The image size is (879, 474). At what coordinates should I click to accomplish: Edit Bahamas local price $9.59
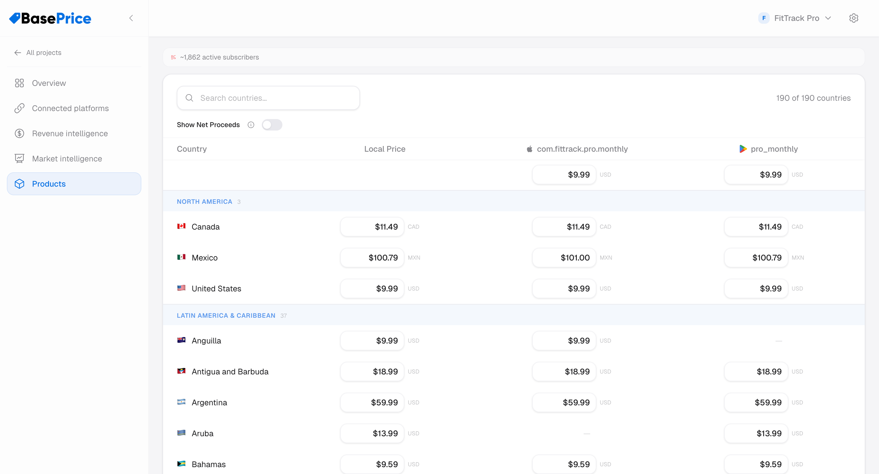pyautogui.click(x=372, y=465)
